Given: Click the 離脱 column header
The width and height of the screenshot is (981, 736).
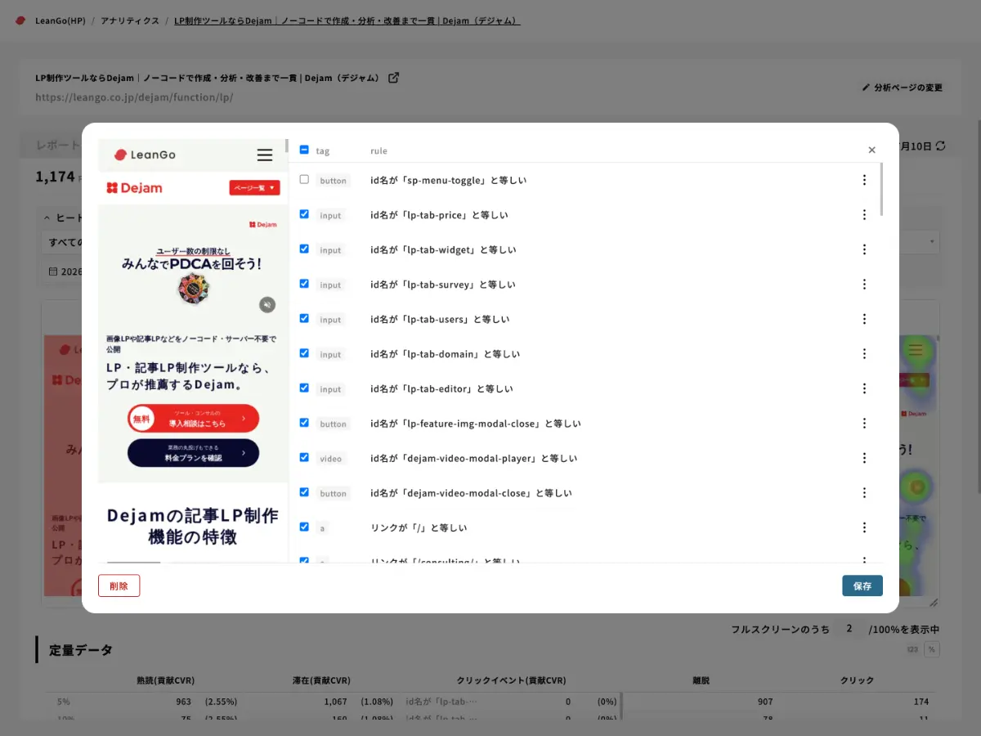Looking at the screenshot, I should pos(701,680).
